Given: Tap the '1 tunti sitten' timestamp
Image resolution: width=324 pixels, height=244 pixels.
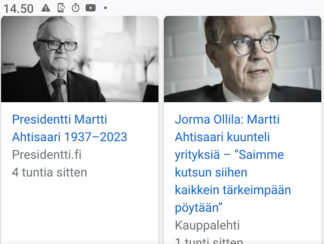Looking at the screenshot, I should [209, 240].
